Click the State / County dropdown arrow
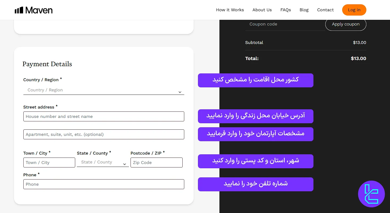Screen dimensions: 390x213 pyautogui.click(x=125, y=164)
